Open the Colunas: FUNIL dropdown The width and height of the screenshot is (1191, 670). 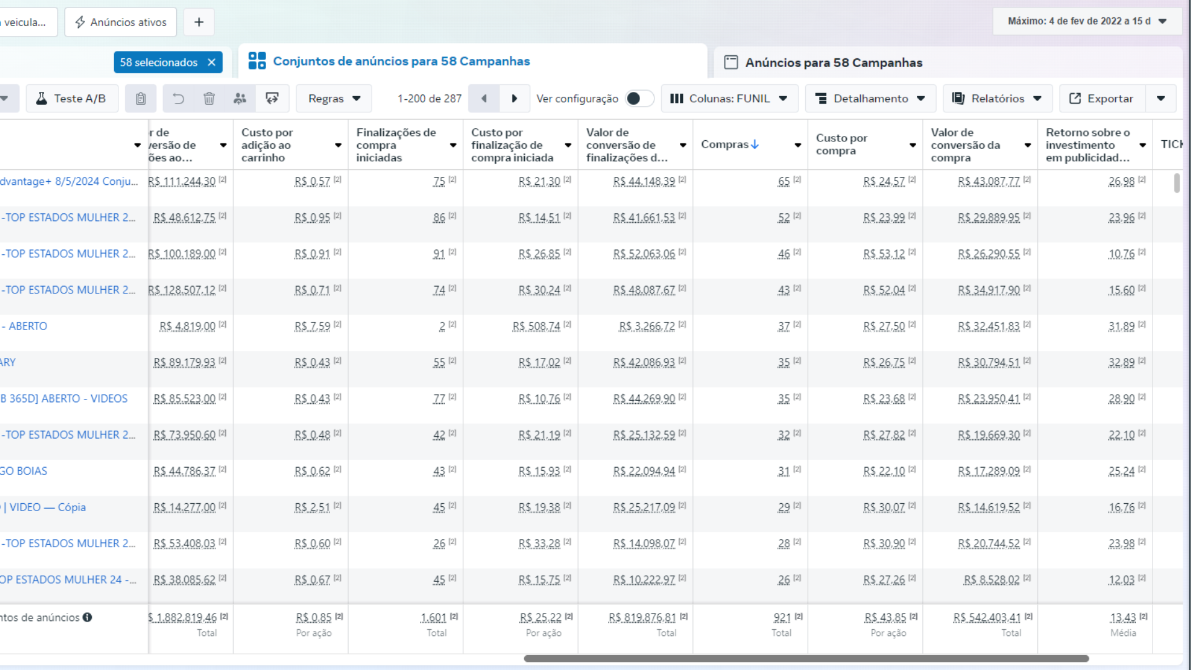coord(729,99)
